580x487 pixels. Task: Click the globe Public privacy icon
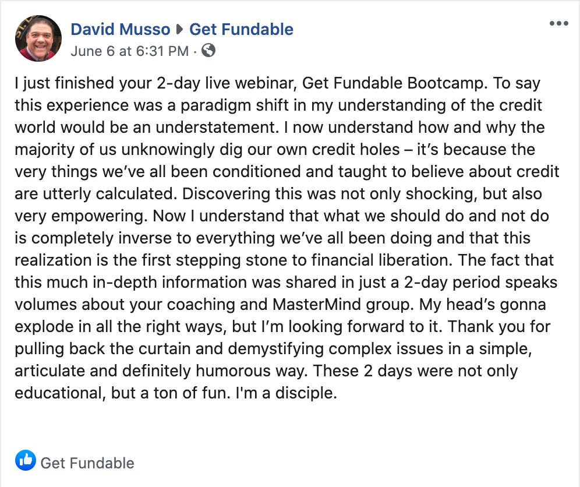point(208,50)
